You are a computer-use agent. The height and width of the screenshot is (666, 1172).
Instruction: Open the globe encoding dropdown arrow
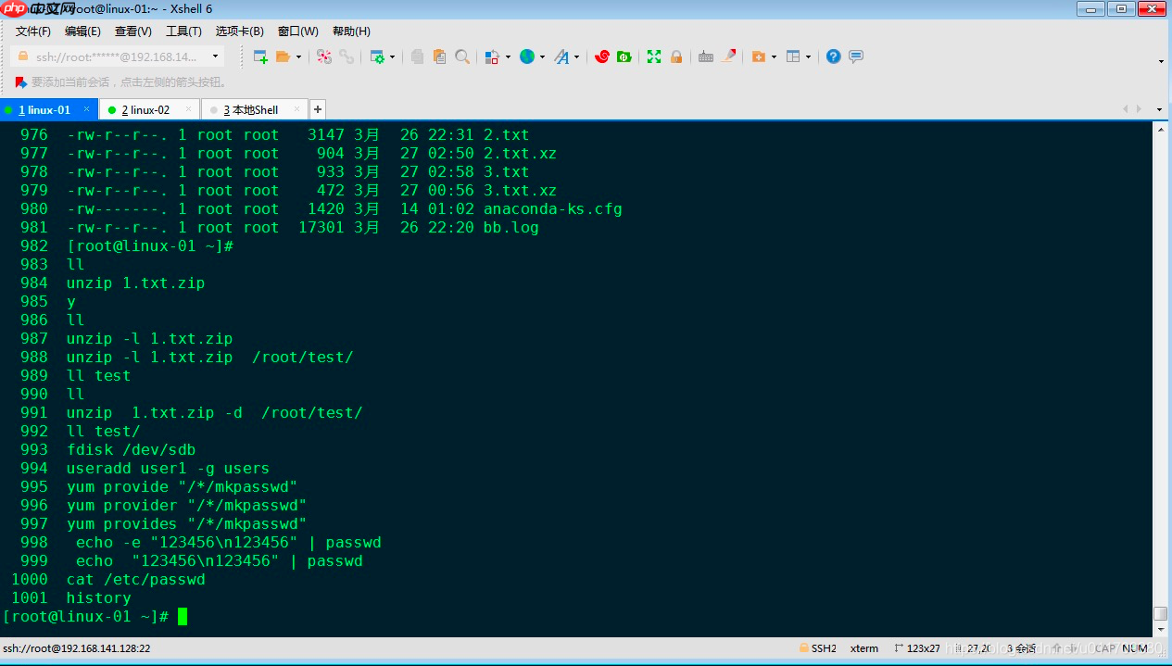coord(542,57)
